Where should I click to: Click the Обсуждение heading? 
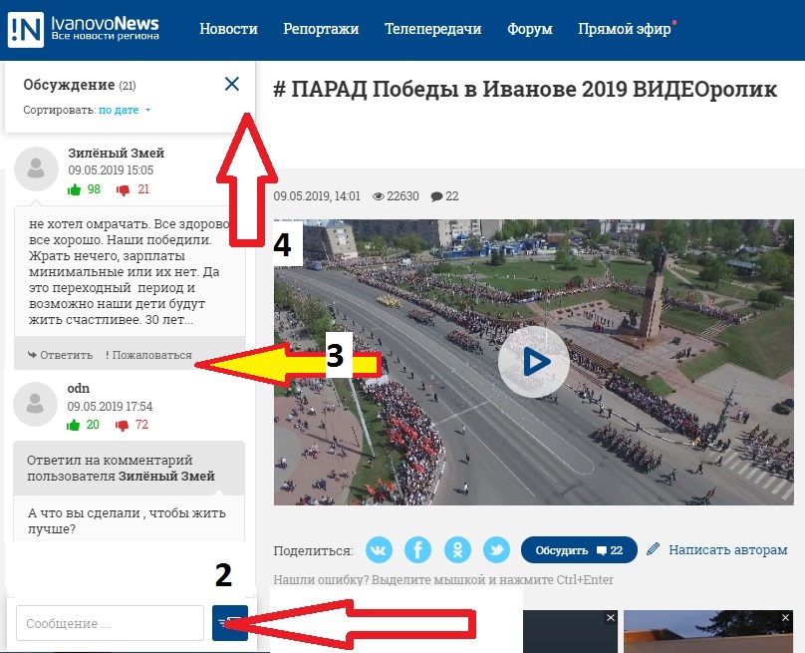pyautogui.click(x=69, y=85)
